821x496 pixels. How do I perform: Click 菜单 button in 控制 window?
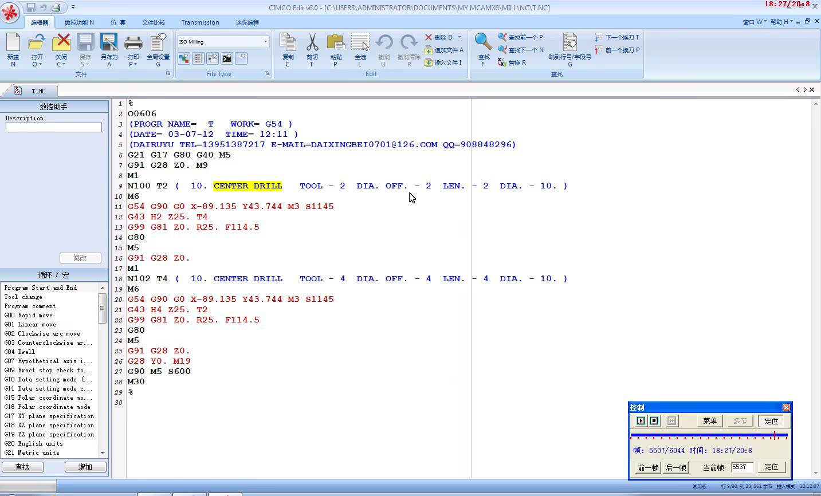click(710, 420)
